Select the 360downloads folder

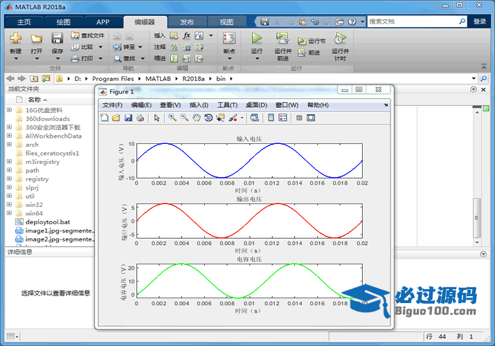coord(47,118)
